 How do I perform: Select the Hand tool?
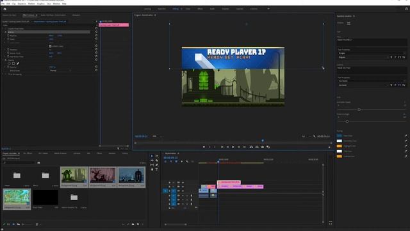pos(152,169)
